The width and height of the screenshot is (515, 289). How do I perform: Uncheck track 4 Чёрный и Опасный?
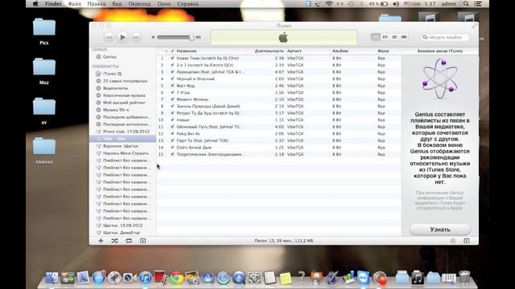click(172, 79)
